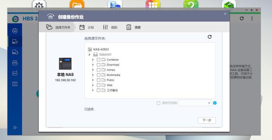272x140 pixels.
Task: Expand the Multimedia folder arrow
Action: (x=93, y=75)
